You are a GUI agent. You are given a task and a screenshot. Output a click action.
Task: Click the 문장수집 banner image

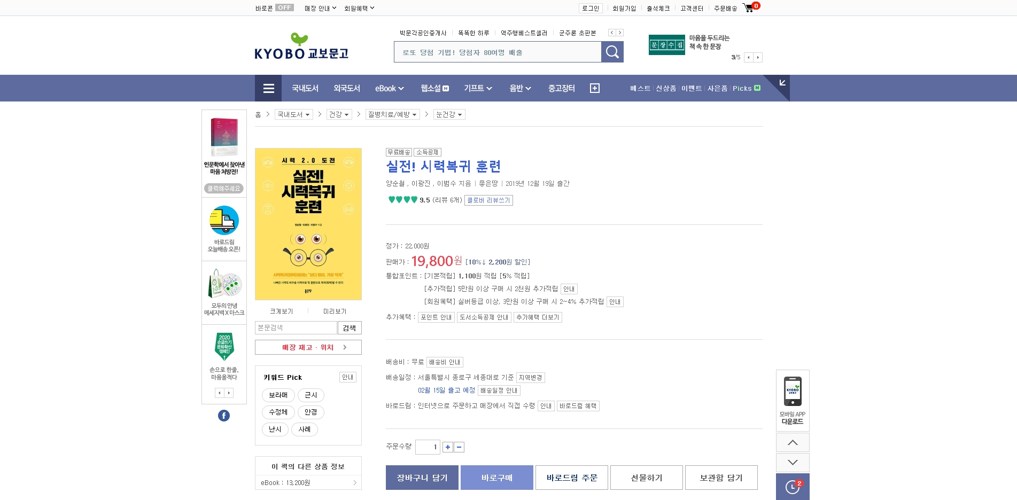666,45
